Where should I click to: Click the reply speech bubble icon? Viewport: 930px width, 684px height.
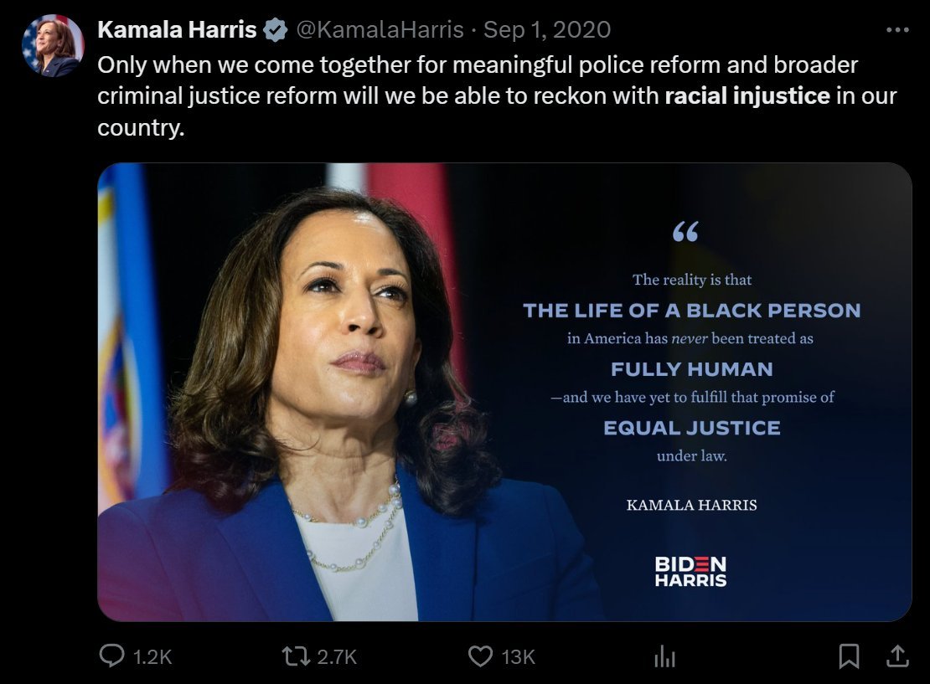coord(111,656)
